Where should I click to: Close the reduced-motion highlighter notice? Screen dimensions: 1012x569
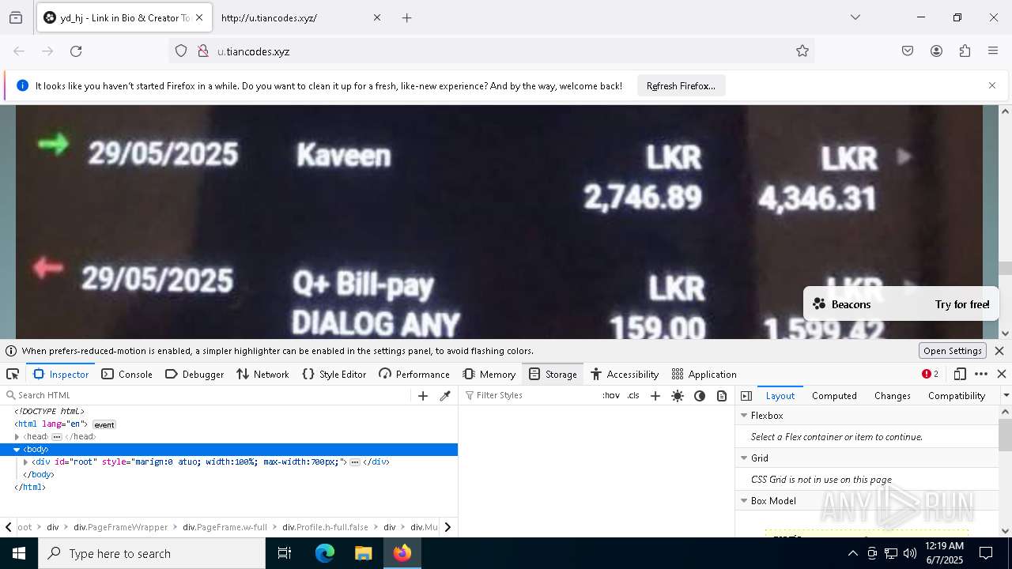pos(999,351)
